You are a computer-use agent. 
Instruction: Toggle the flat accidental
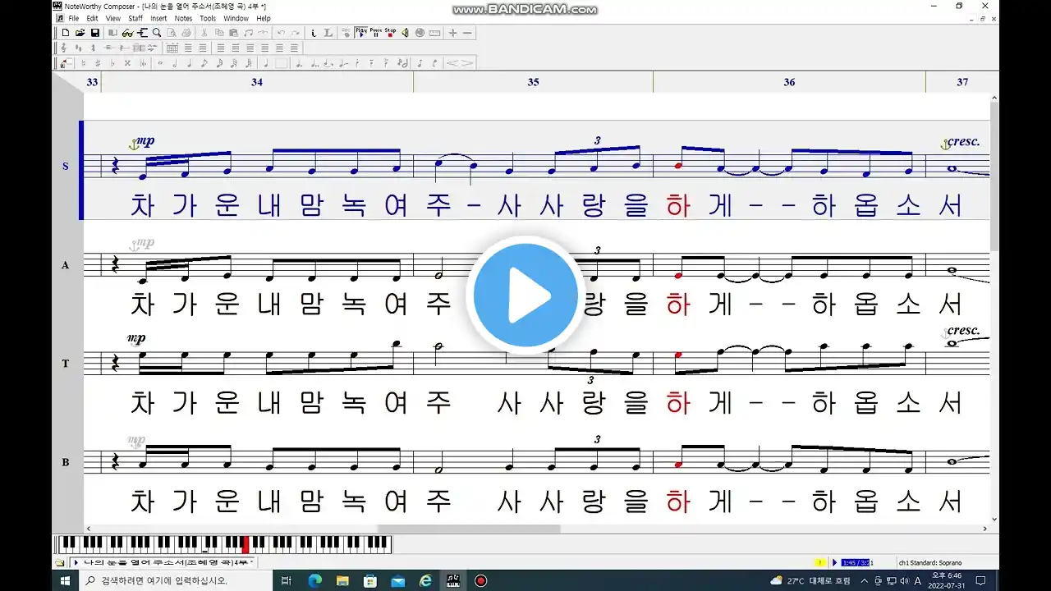pyautogui.click(x=112, y=63)
